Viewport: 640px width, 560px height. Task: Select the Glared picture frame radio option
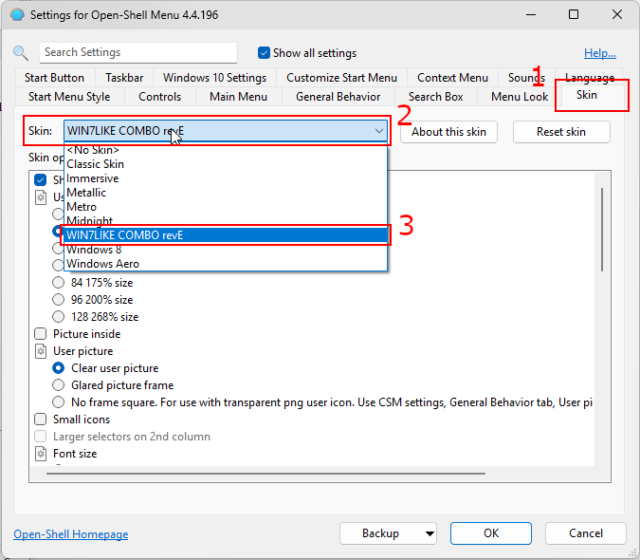[59, 385]
